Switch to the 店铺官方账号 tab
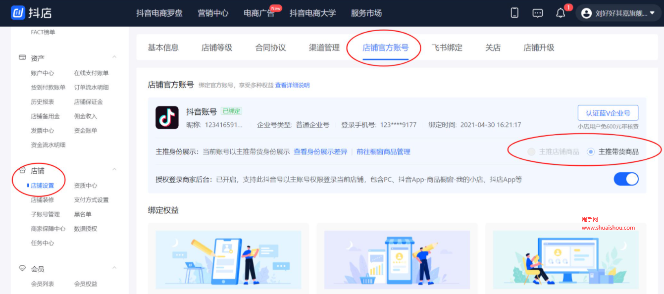Screen dimensions: 664x294 pos(385,48)
